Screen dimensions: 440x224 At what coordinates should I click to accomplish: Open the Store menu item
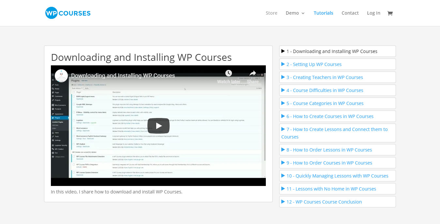(271, 13)
